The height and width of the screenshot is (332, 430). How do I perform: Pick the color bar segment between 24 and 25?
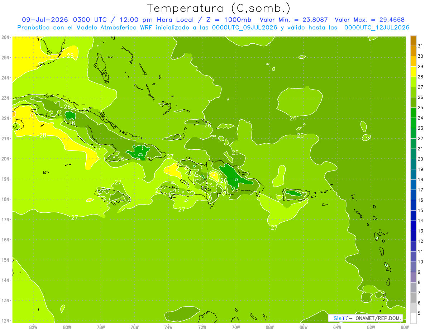[413, 113]
